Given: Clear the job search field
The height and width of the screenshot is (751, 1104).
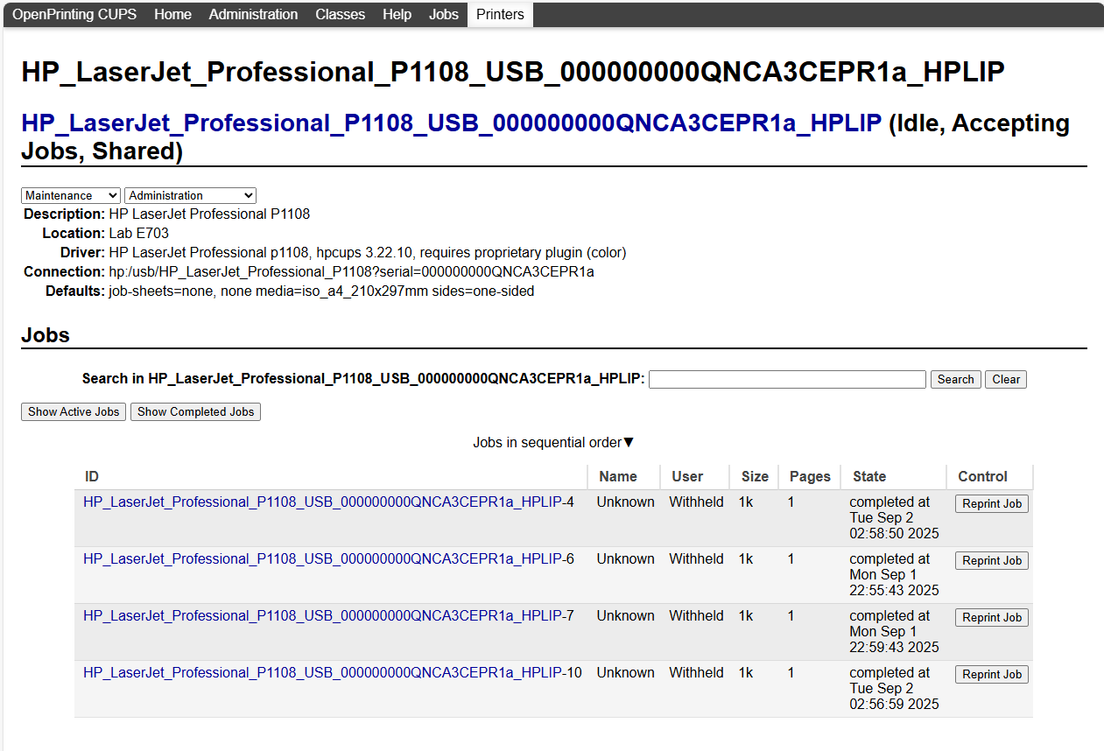Looking at the screenshot, I should pyautogui.click(x=1006, y=379).
